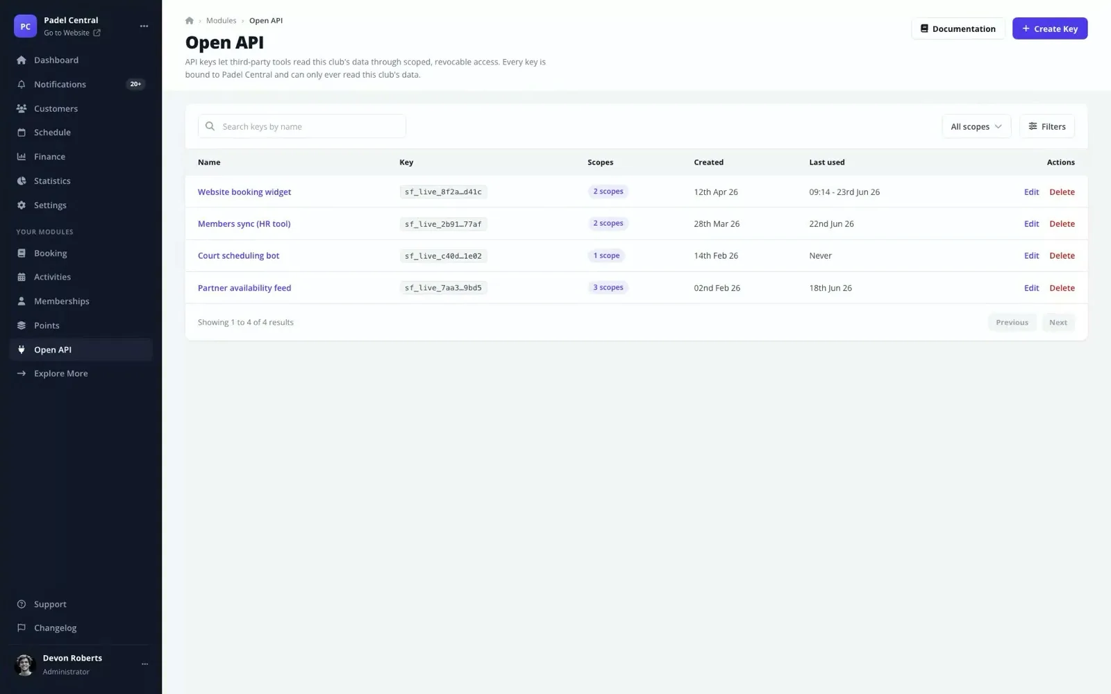Delete the Website booking widget key
Viewport: 1111px width, 694px height.
click(x=1062, y=192)
